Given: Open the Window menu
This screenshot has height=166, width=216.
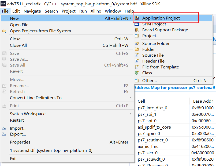Looking at the screenshot, I should point(113,11).
